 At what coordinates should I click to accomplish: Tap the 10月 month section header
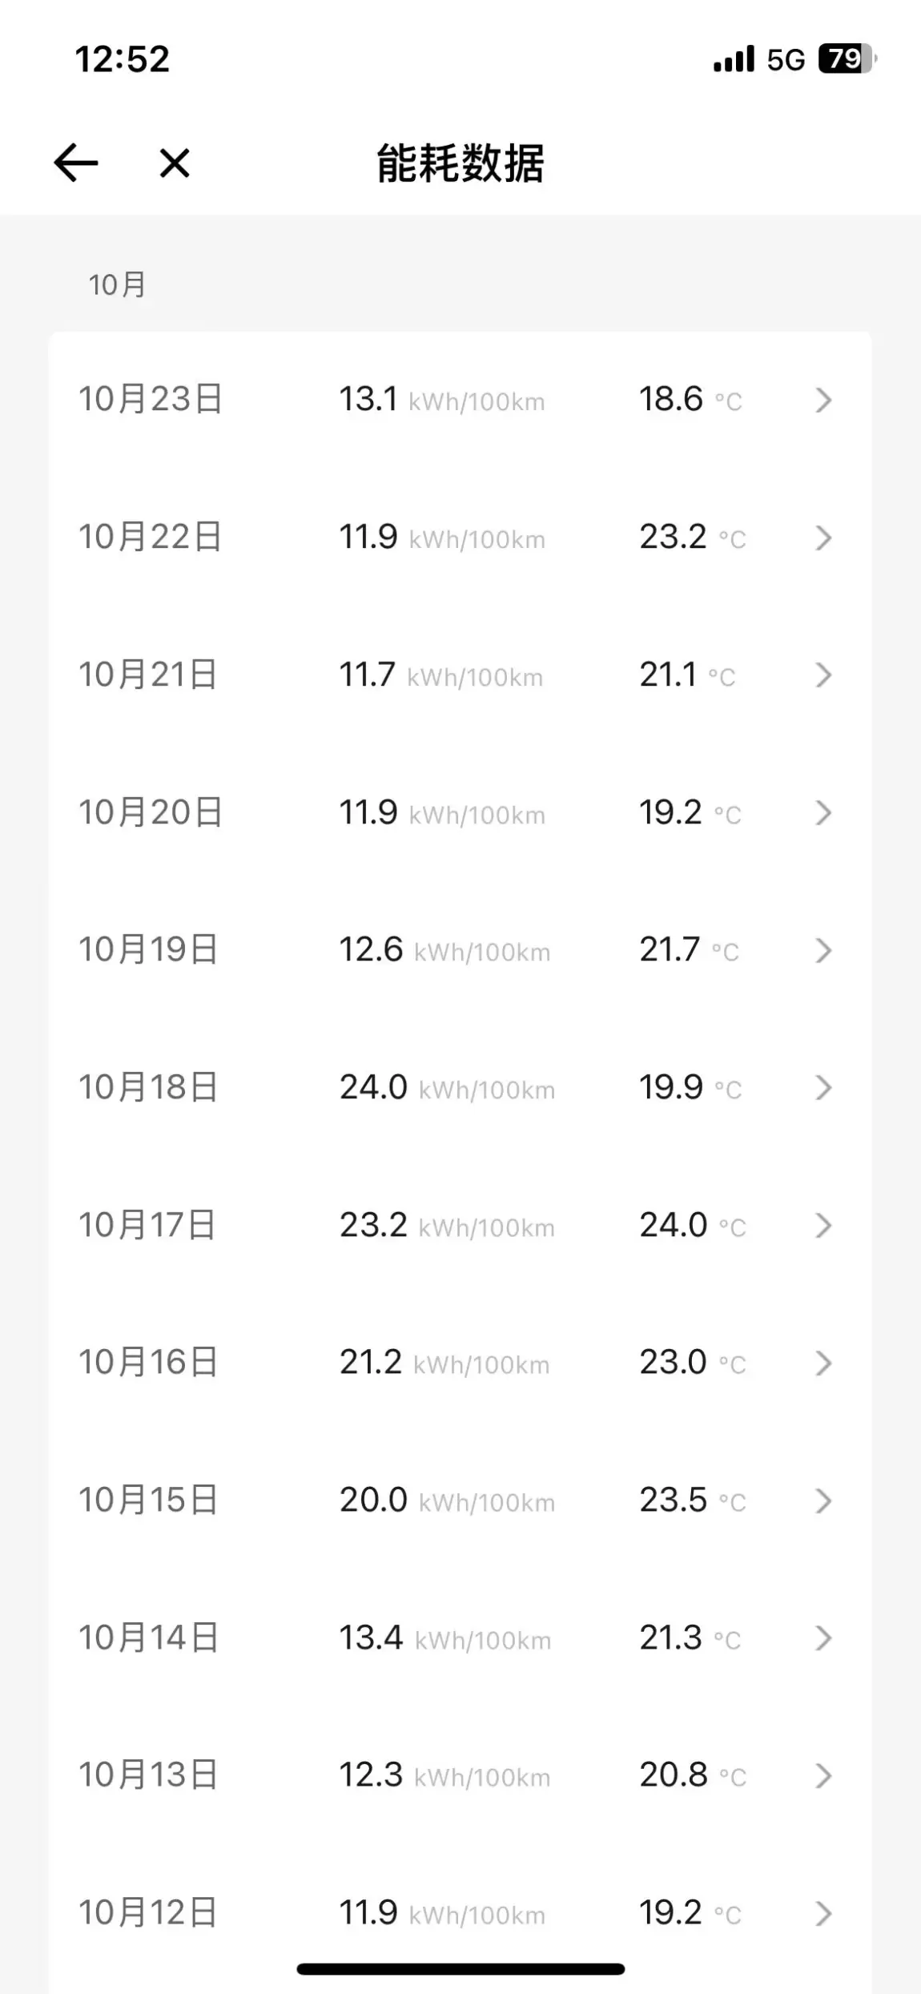coord(117,285)
